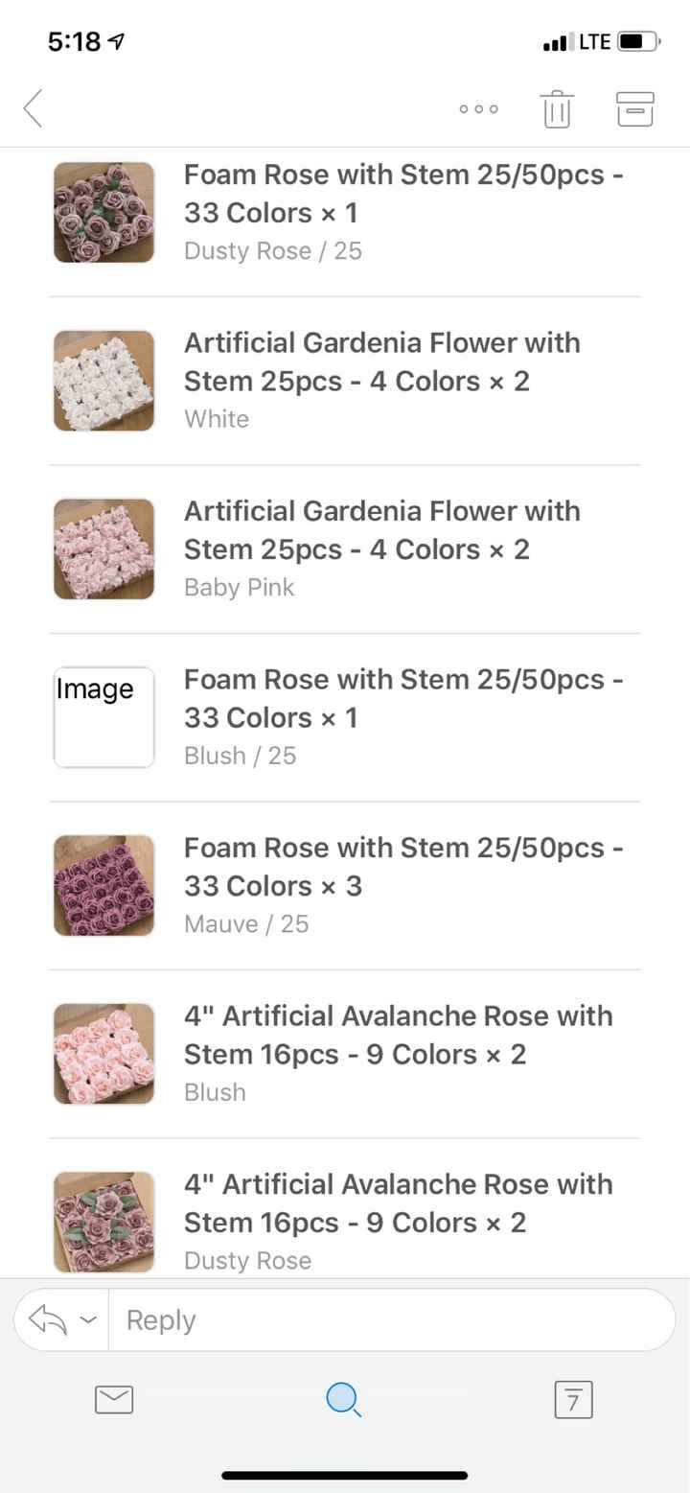The height and width of the screenshot is (1493, 690).
Task: Open White Gardenia flower thumbnail
Action: point(103,381)
